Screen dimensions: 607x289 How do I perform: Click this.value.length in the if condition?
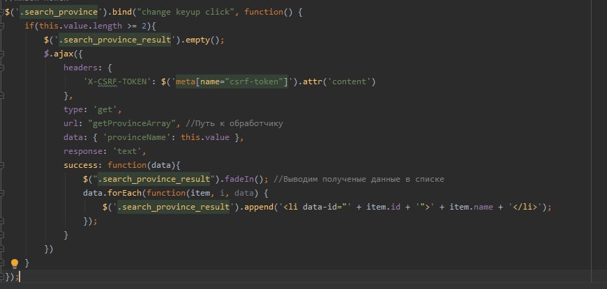(x=80, y=26)
